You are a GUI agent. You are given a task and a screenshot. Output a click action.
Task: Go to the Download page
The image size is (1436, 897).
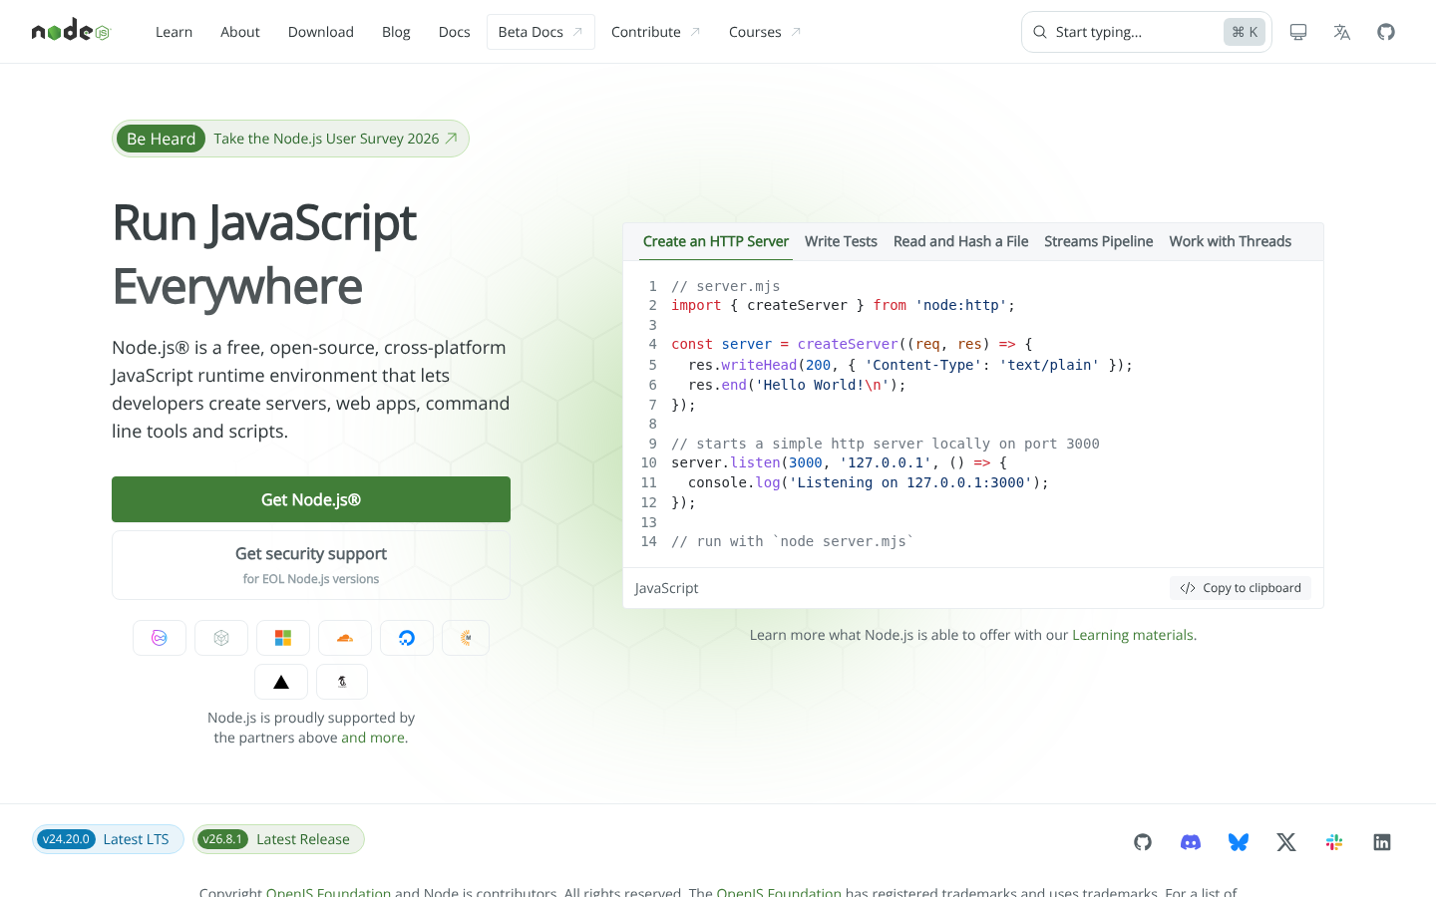[x=321, y=32]
